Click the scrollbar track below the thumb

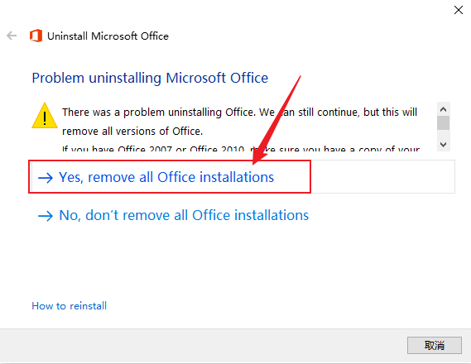tap(443, 134)
